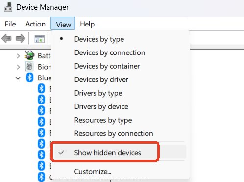Click the show/hide console tree toolbar icon
The image size is (244, 182).
coord(40,39)
